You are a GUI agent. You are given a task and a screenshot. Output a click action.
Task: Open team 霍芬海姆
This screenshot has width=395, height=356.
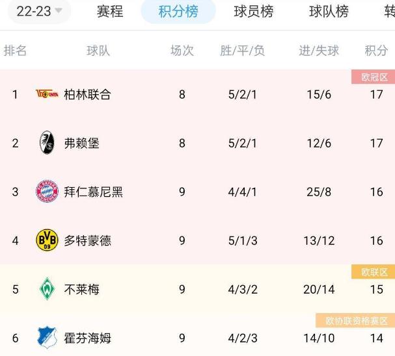[87, 338]
